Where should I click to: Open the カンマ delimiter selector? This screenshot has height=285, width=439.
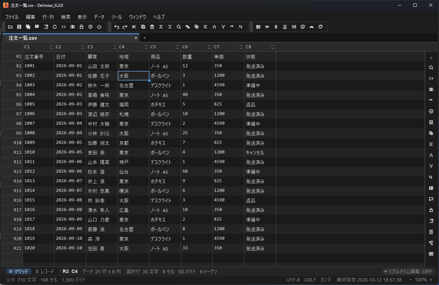click(x=325, y=280)
